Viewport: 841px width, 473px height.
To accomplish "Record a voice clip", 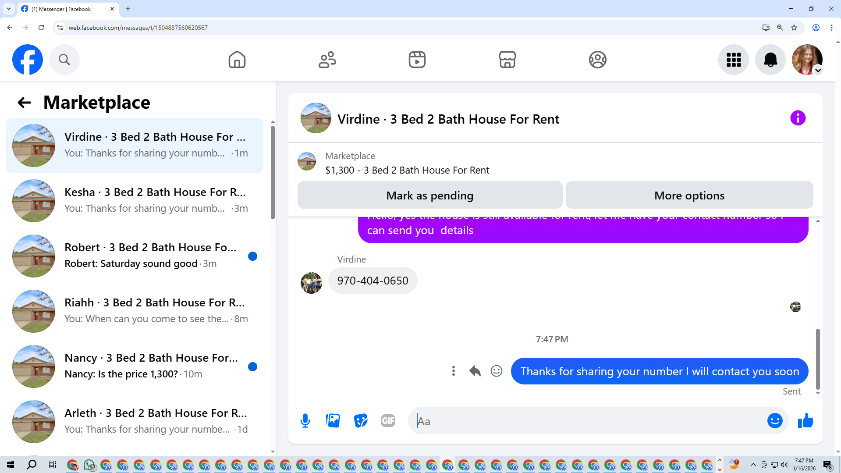I will [x=305, y=421].
